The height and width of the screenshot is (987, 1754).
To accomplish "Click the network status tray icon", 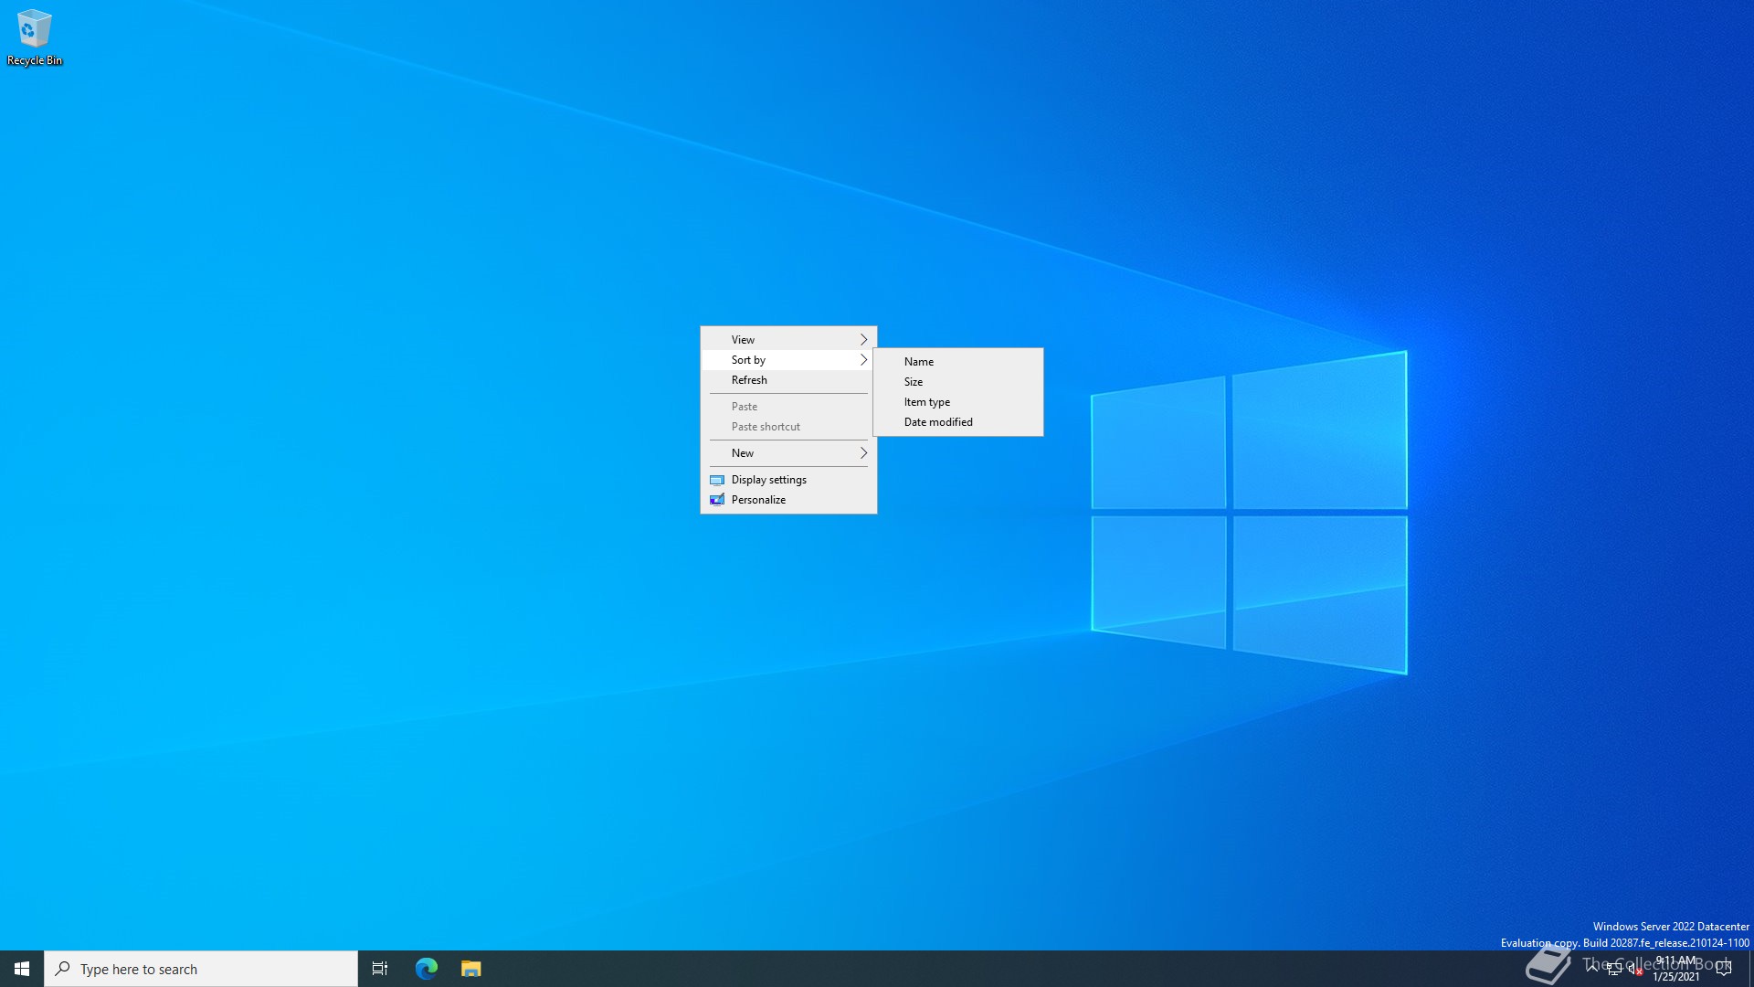I will tap(1613, 970).
